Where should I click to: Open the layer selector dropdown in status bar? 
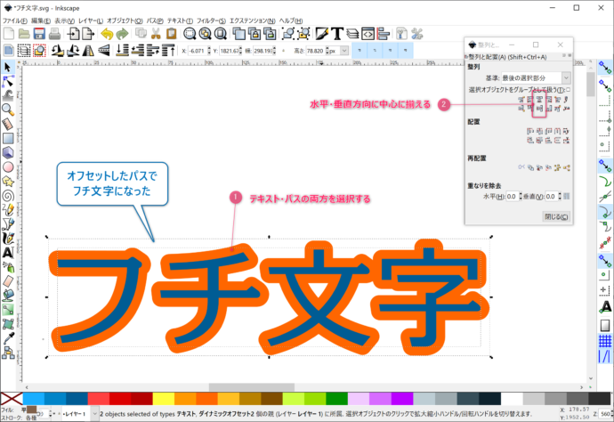pos(94,414)
